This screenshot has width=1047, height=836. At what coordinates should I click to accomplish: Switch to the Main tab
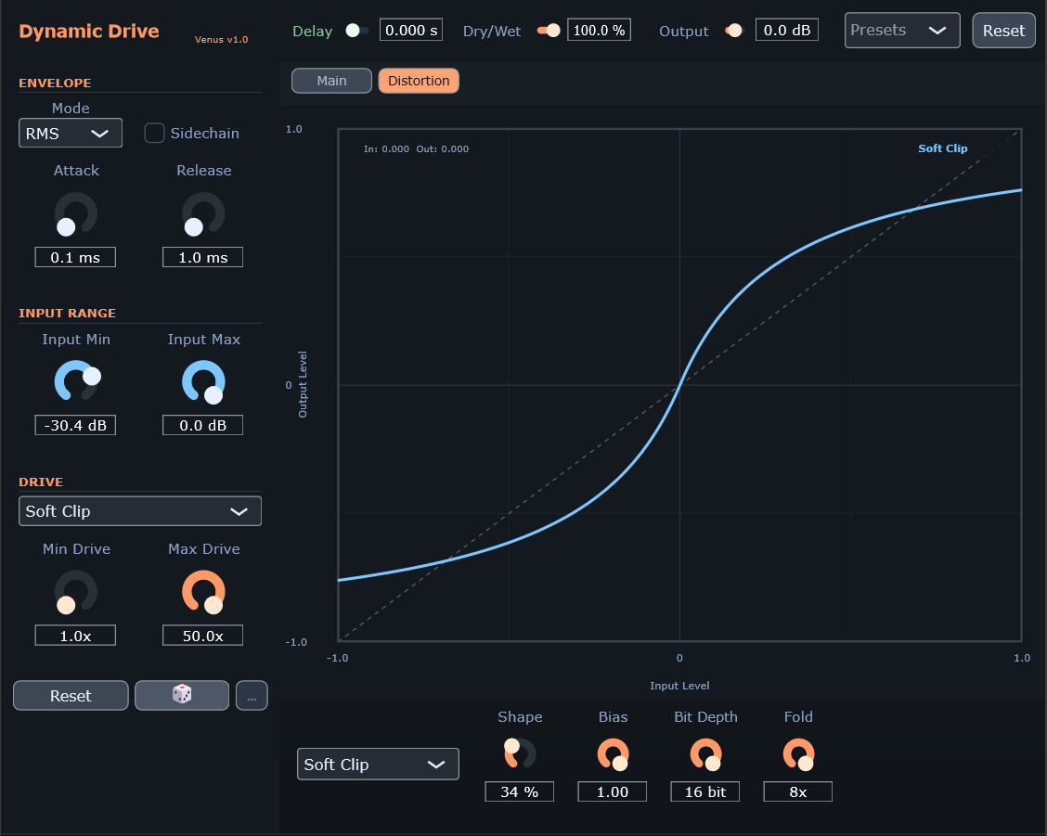331,81
